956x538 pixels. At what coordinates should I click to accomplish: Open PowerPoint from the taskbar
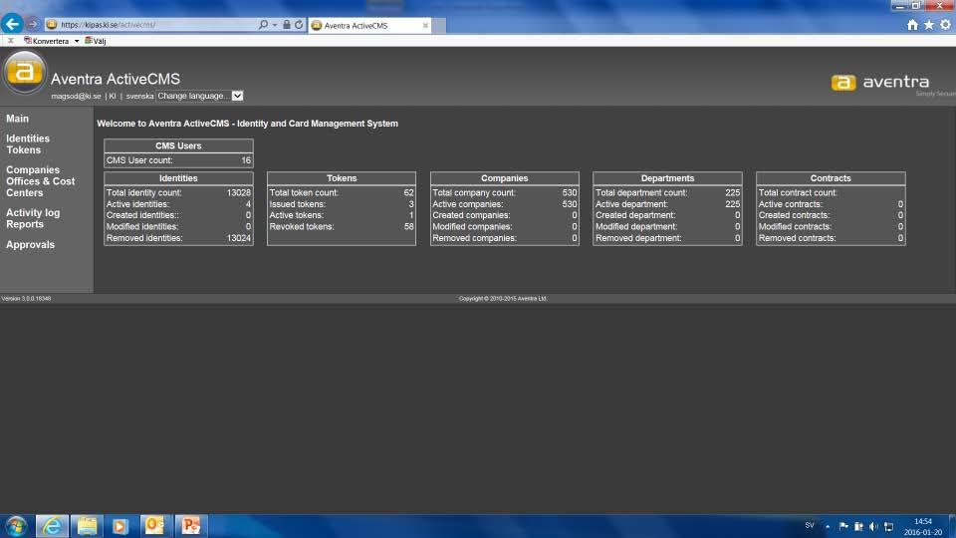click(x=191, y=526)
